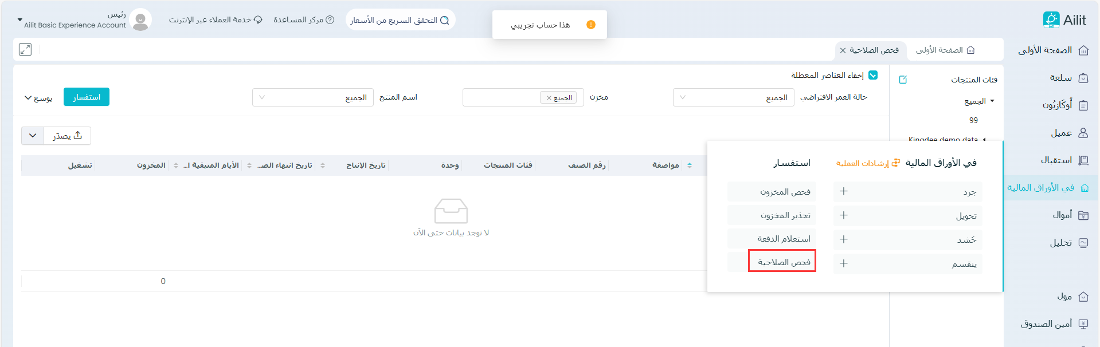Image resolution: width=1100 pixels, height=347 pixels.
Task: Click the يصدّر export button
Action: [68, 136]
